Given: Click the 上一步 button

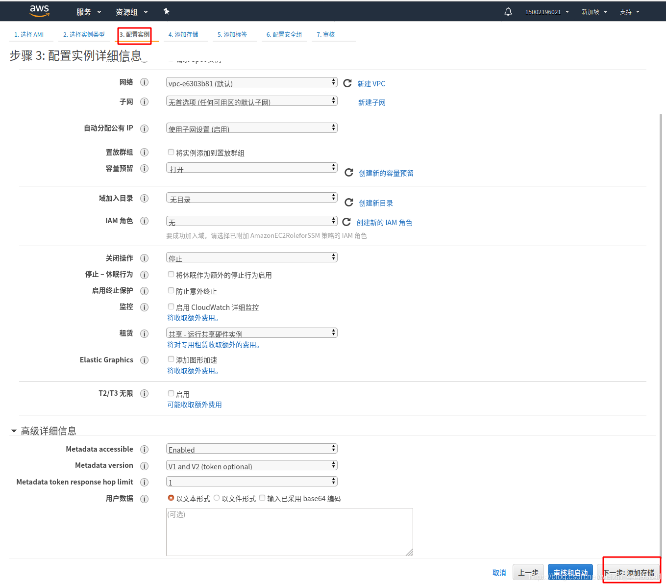Looking at the screenshot, I should click(x=528, y=572).
